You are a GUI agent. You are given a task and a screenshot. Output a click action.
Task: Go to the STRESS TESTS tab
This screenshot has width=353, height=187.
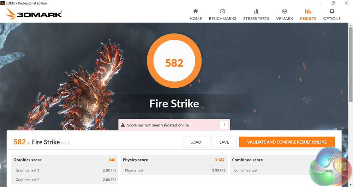point(256,19)
